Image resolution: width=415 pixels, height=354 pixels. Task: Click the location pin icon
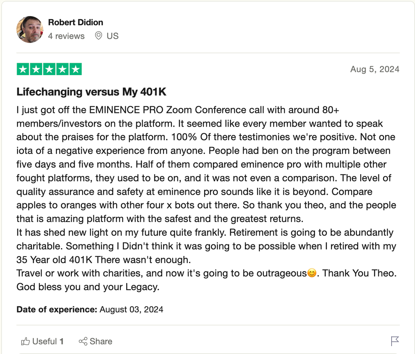pos(98,36)
